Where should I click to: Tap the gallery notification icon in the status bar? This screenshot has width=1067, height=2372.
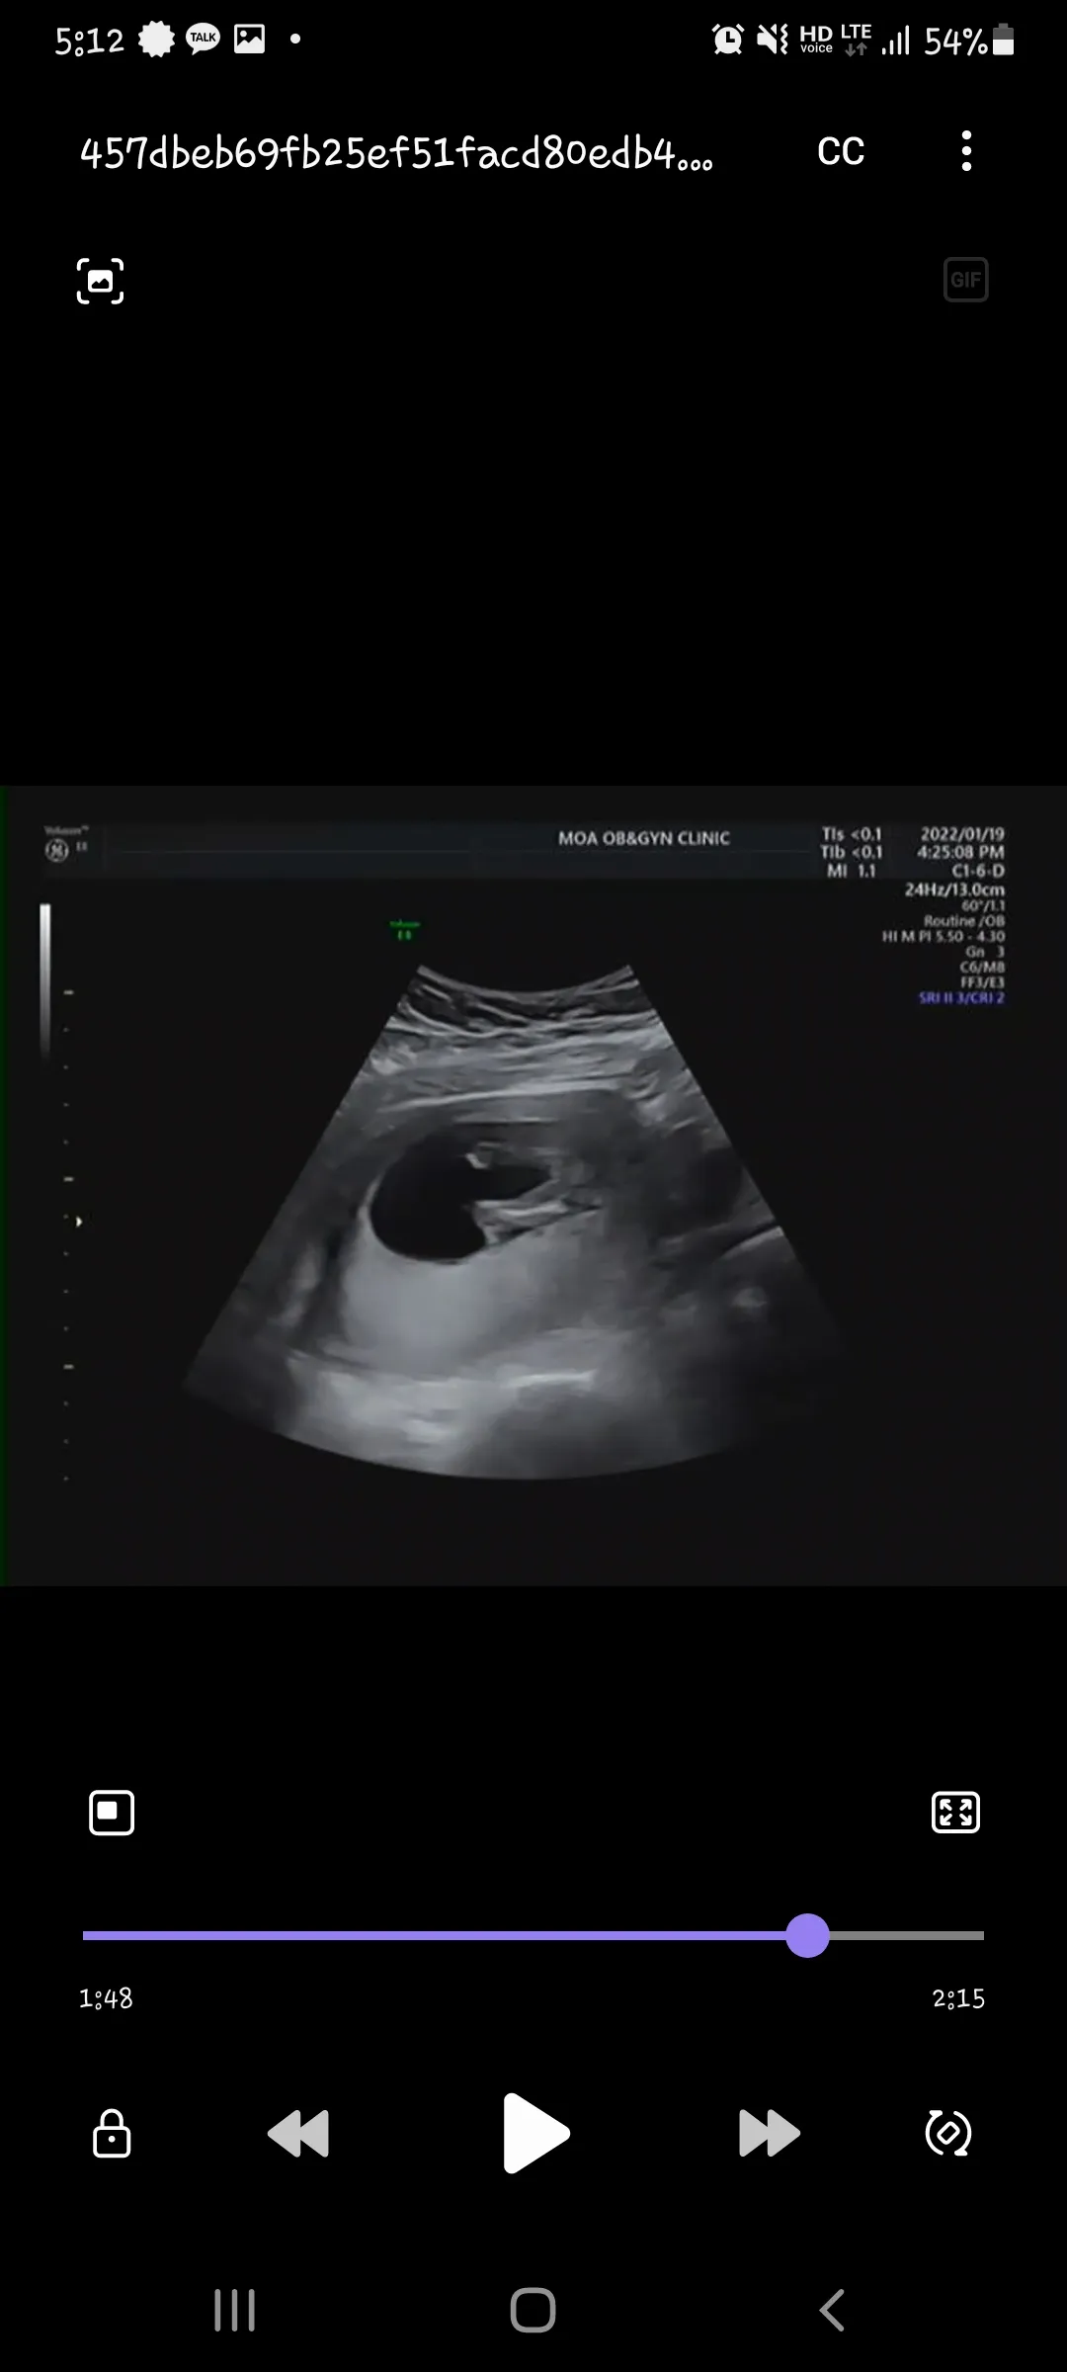pos(249,39)
